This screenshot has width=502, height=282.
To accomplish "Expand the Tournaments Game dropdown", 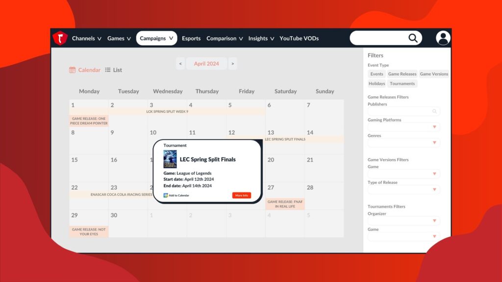I will pos(403,236).
